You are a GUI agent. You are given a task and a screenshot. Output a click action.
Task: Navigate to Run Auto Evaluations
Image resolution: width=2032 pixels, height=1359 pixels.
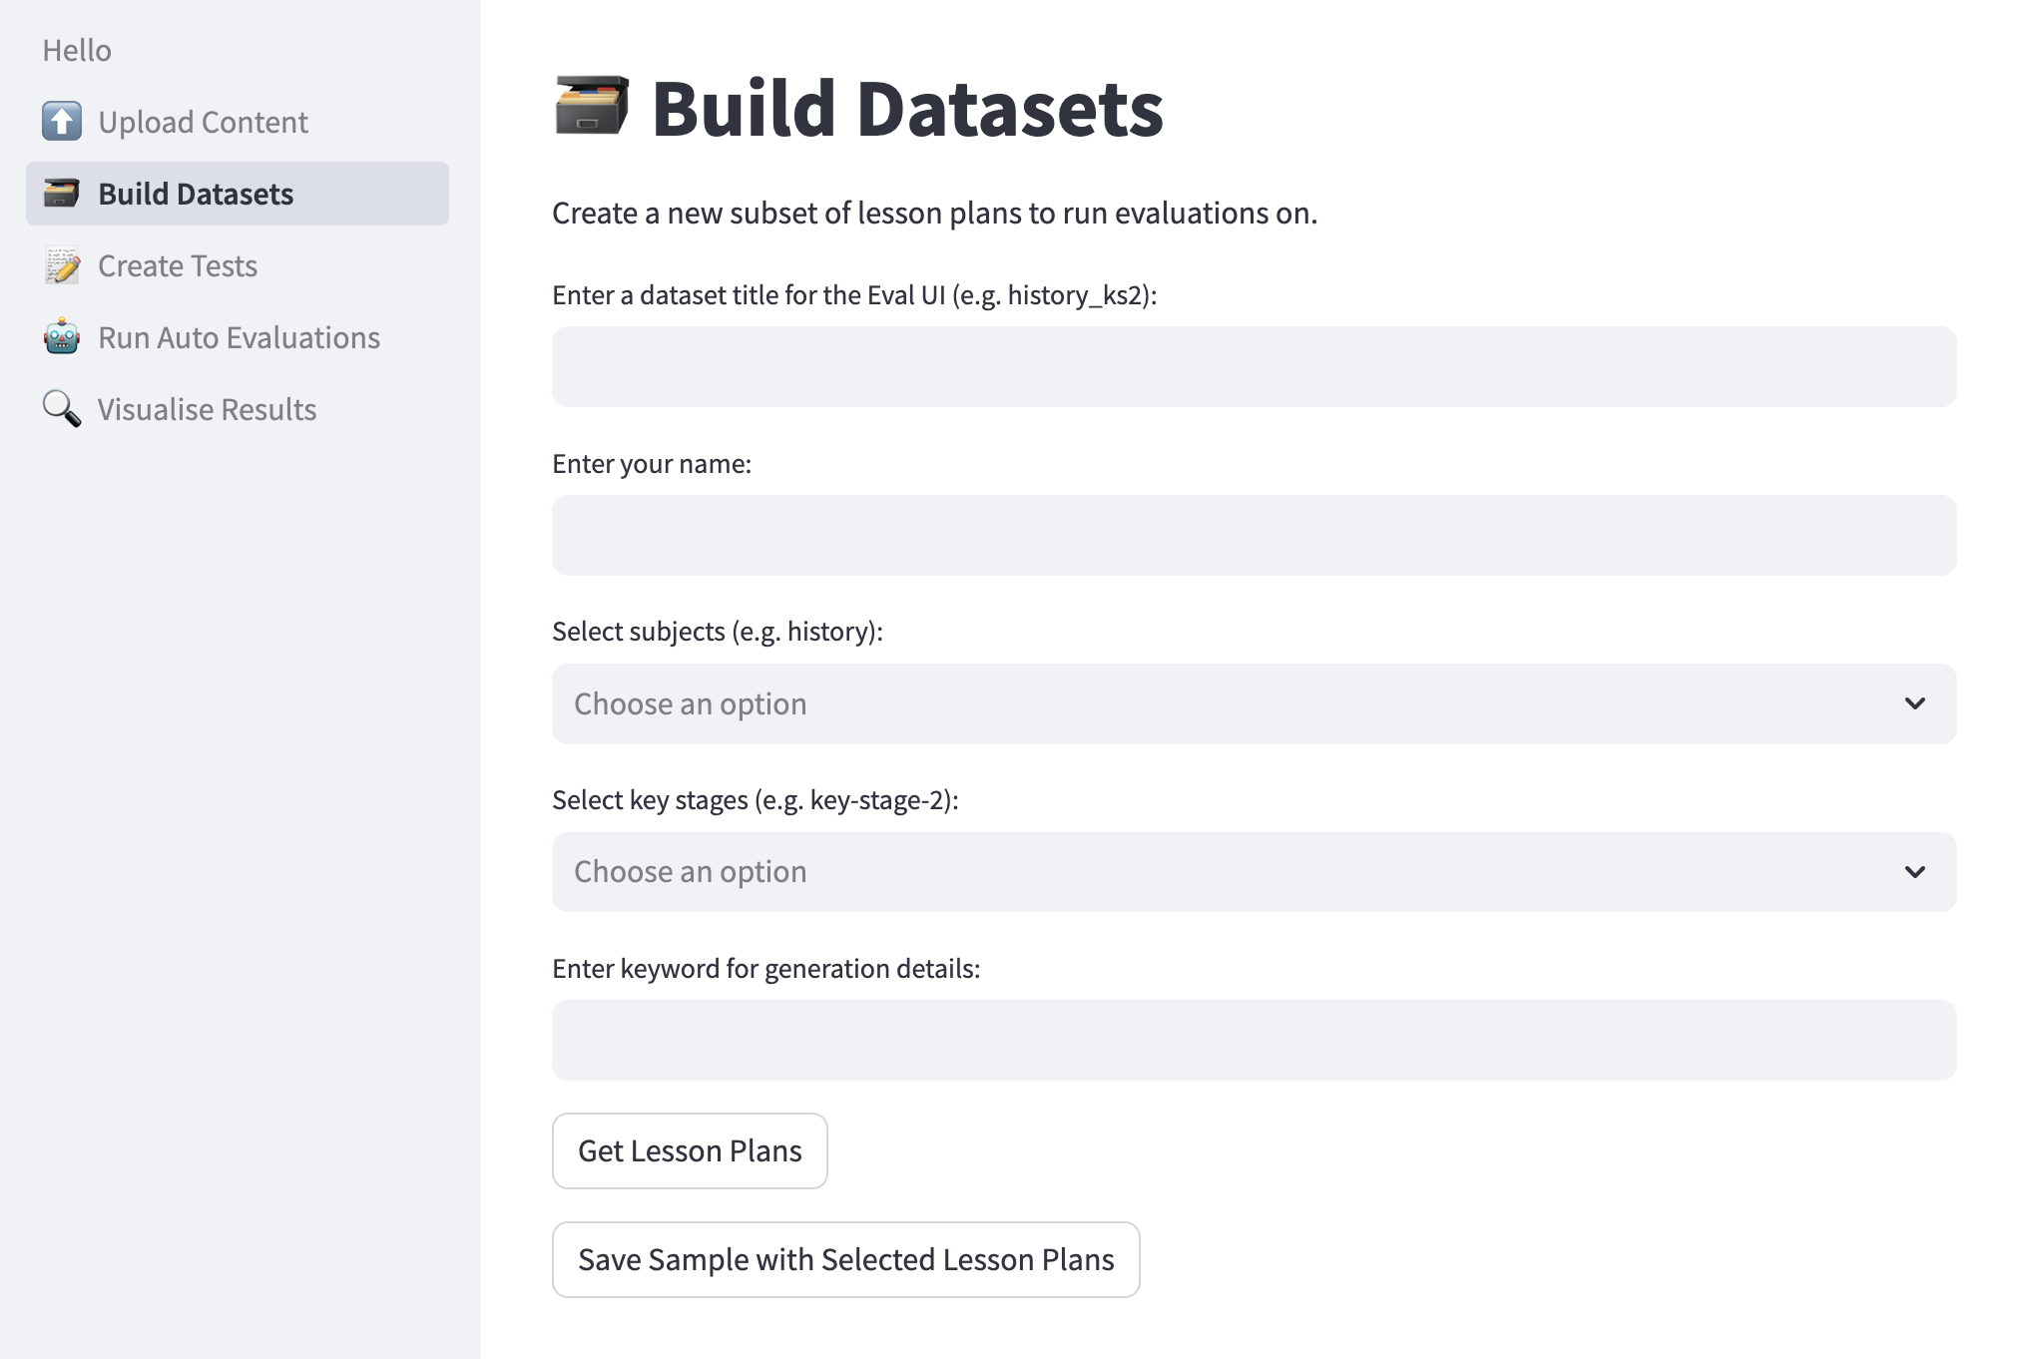point(240,337)
